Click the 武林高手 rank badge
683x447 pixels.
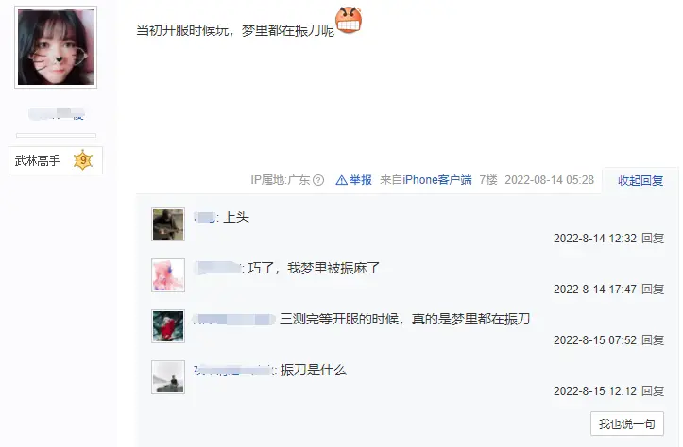pyautogui.click(x=56, y=160)
